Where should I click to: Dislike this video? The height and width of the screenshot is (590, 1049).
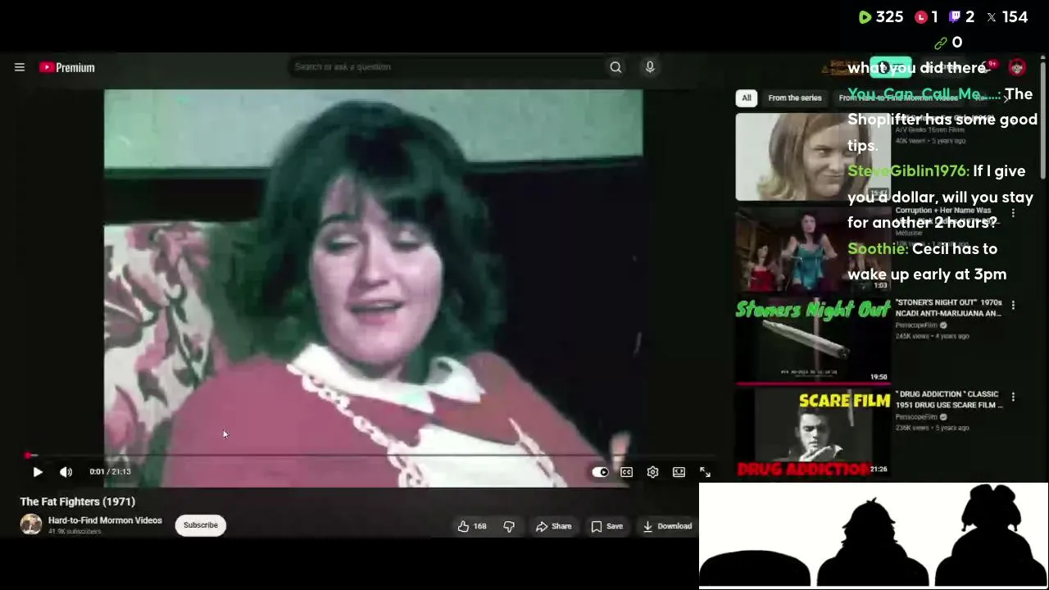[509, 526]
